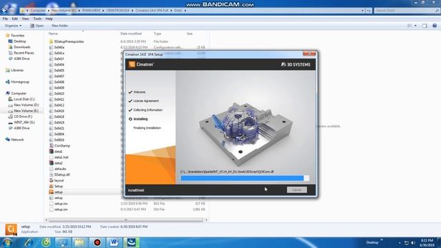This screenshot has width=441, height=248.
Task: Click the Favorites star icon in sidebar
Action: [x=8, y=35]
